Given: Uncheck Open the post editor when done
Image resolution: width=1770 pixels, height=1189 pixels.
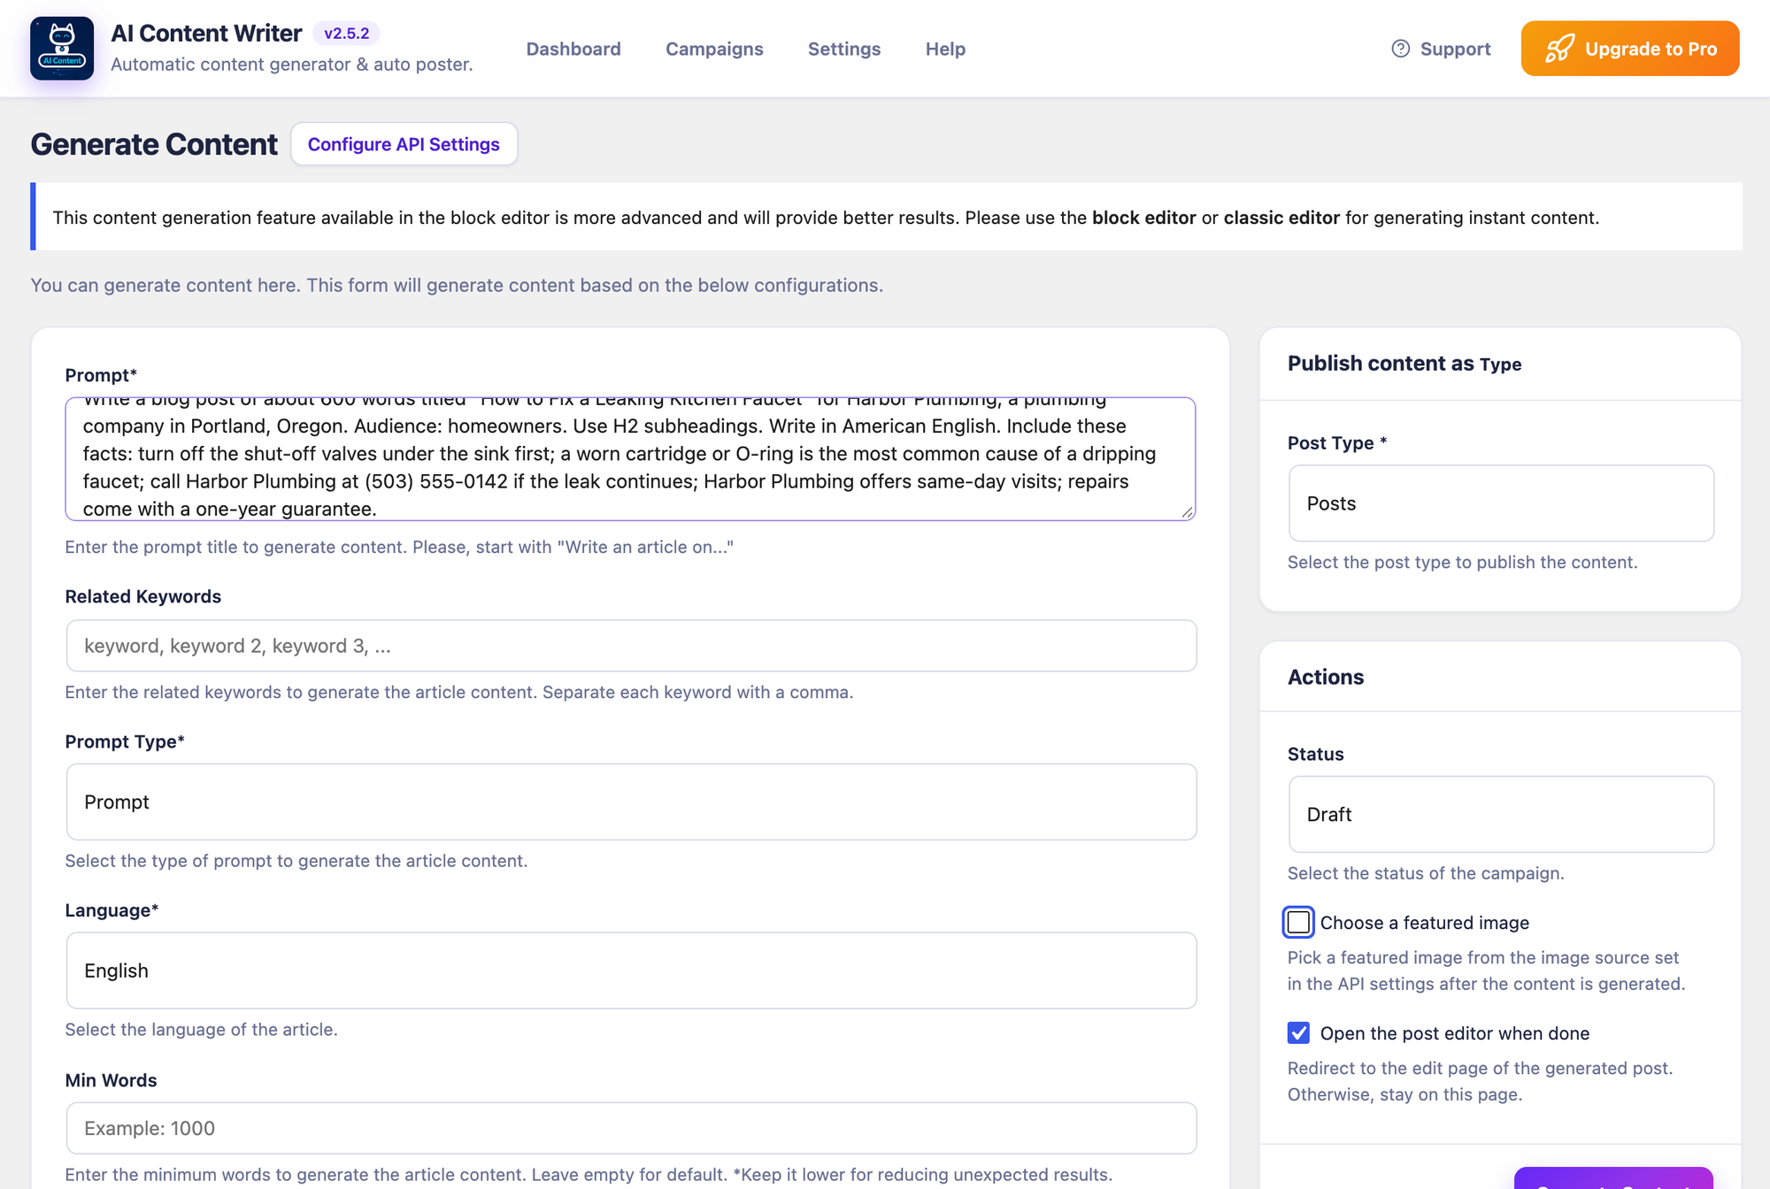Looking at the screenshot, I should pos(1298,1033).
